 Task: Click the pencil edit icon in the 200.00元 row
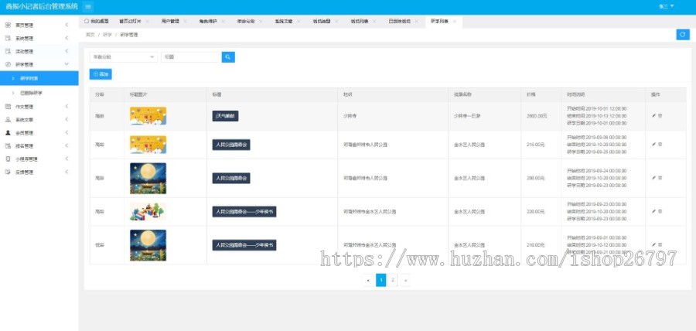pos(653,178)
